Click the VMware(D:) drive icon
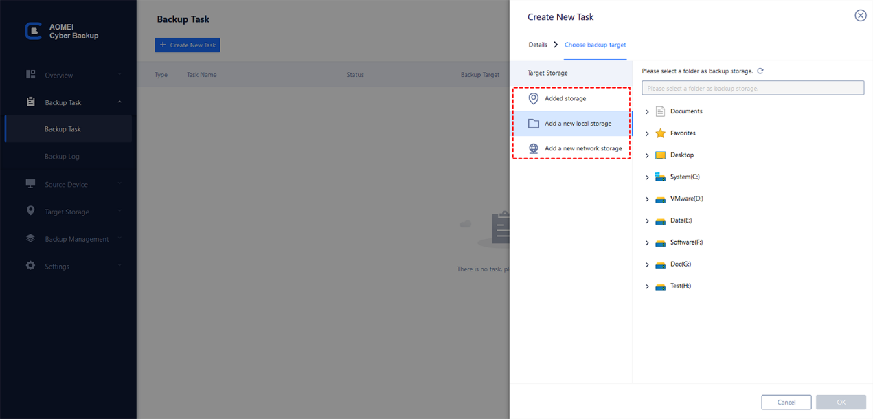This screenshot has height=419, width=873. point(660,199)
